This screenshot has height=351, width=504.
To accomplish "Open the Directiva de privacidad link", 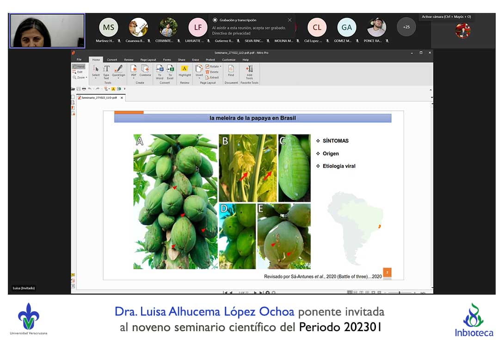I will coord(231,33).
